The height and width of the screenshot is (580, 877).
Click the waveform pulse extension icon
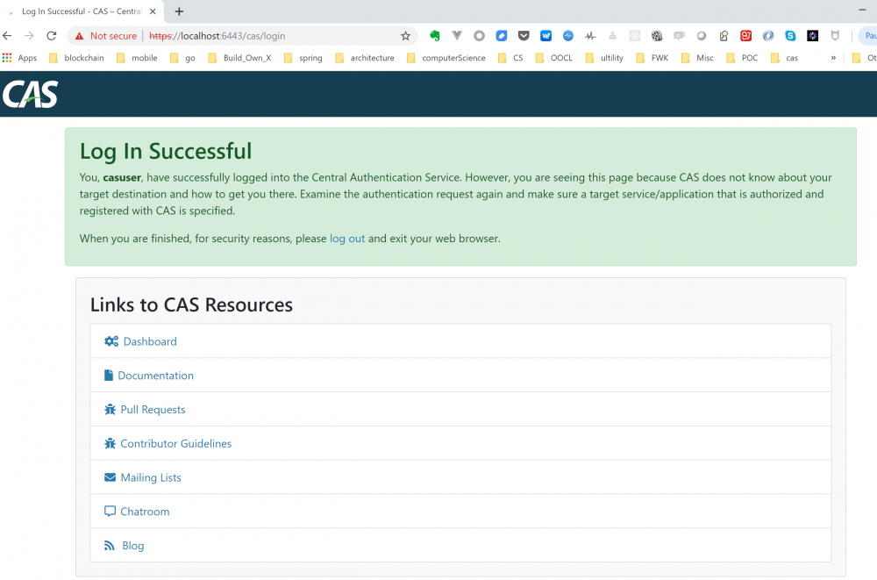tap(590, 36)
